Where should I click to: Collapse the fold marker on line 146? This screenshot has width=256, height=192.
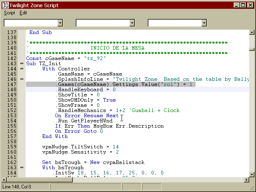coord(22,79)
